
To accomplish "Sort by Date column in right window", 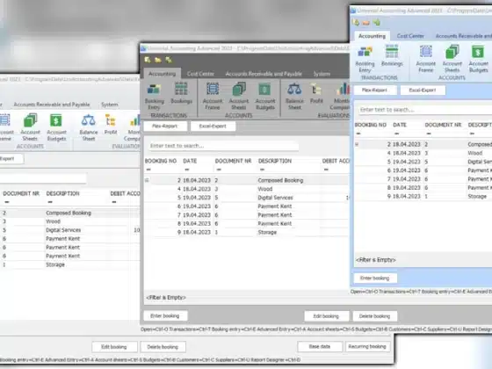I will click(400, 125).
